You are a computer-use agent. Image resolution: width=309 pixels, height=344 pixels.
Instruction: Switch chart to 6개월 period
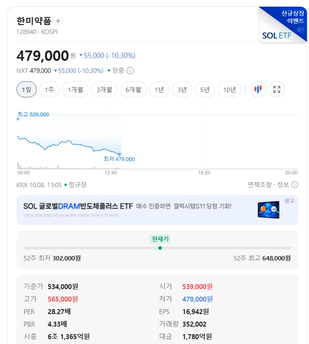(x=133, y=89)
